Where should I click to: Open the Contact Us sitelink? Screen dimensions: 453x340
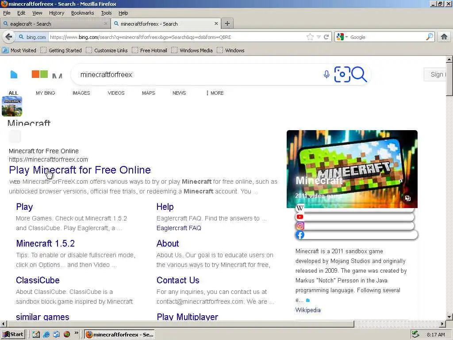[178, 280]
